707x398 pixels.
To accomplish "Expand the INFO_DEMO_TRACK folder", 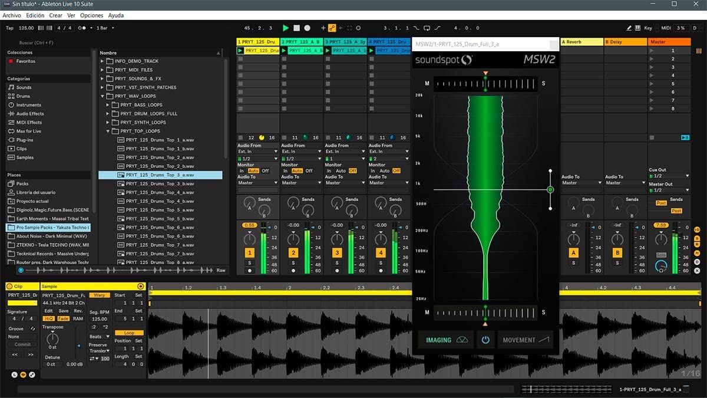I will [x=103, y=61].
